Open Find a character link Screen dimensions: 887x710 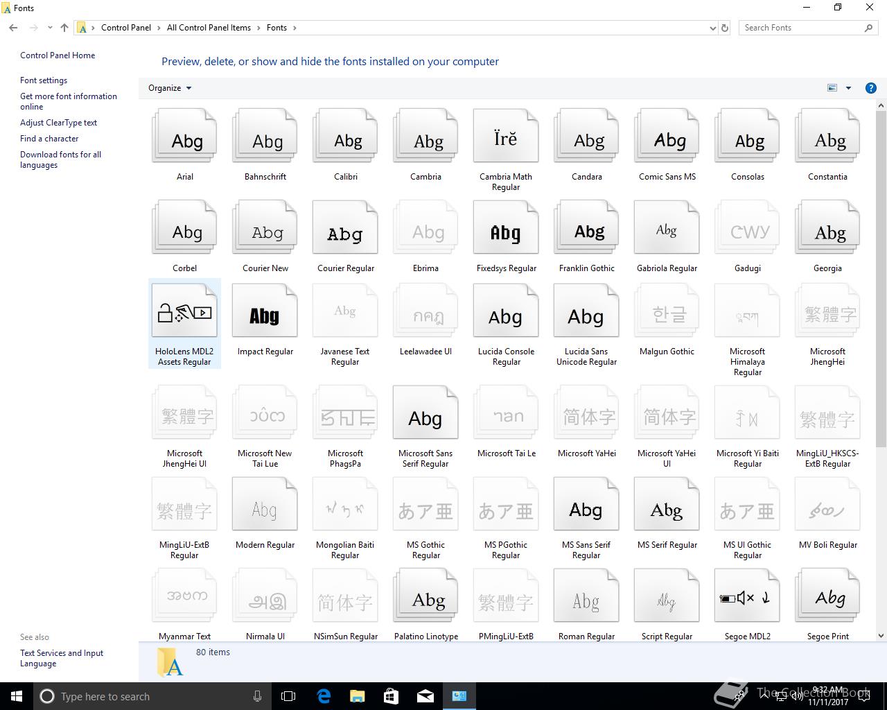click(49, 139)
